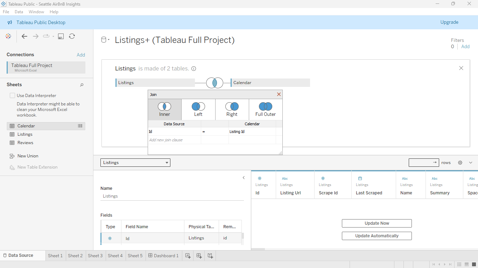
Task: Click the New Worksheet icon
Action: [188, 256]
